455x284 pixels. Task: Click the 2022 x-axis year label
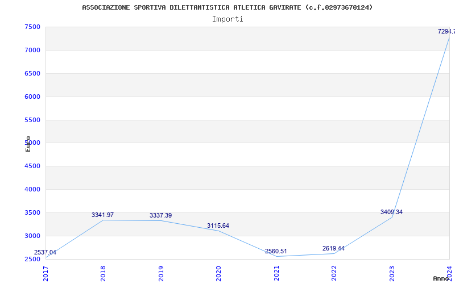(x=334, y=274)
